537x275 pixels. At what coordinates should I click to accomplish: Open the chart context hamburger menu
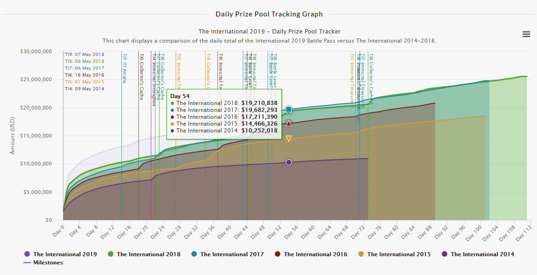(526, 34)
